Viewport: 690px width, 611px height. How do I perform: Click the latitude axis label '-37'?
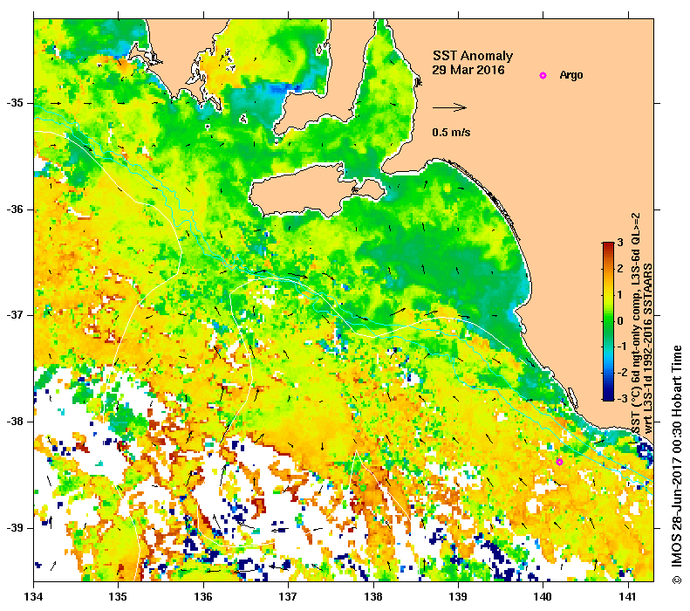pos(14,315)
